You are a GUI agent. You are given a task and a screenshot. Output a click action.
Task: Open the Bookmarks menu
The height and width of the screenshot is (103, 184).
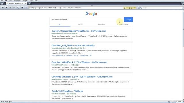pos(17,1)
